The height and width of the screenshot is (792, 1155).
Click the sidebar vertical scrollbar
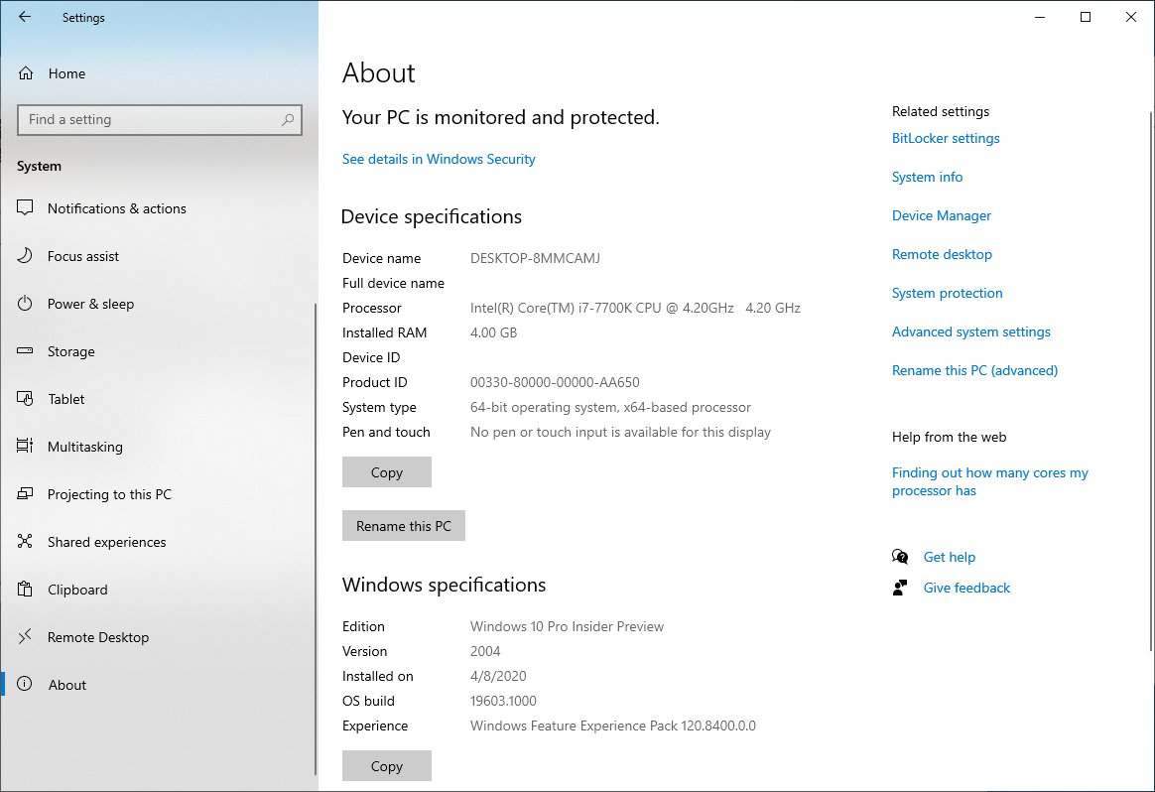click(x=316, y=539)
